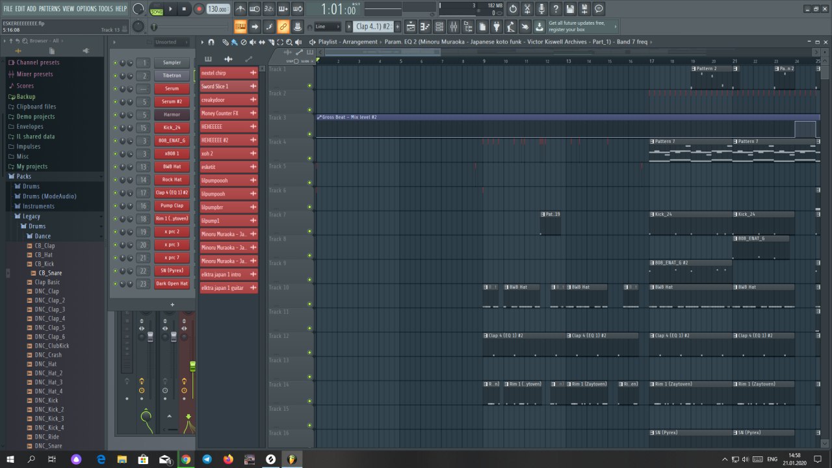Select the Paint brush tool in Playlist
Screen dimensions: 832x468
234,42
